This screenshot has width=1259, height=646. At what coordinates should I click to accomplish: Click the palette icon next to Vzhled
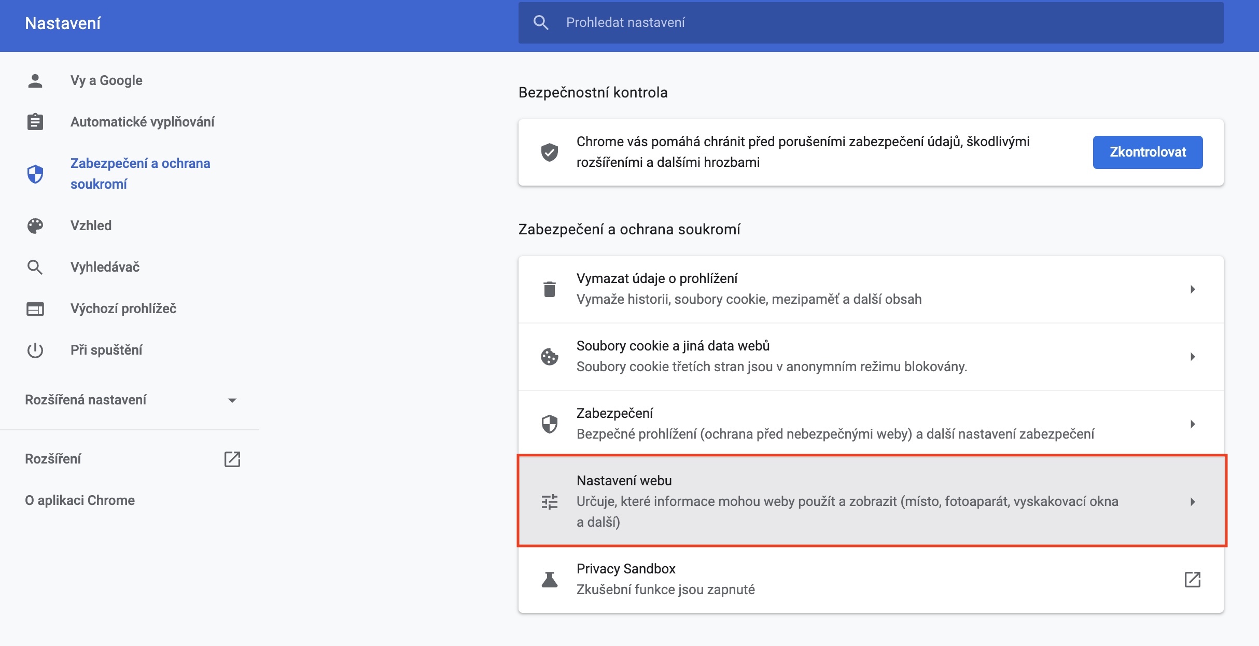click(x=35, y=226)
